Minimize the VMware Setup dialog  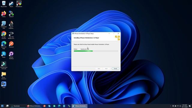point(109,33)
